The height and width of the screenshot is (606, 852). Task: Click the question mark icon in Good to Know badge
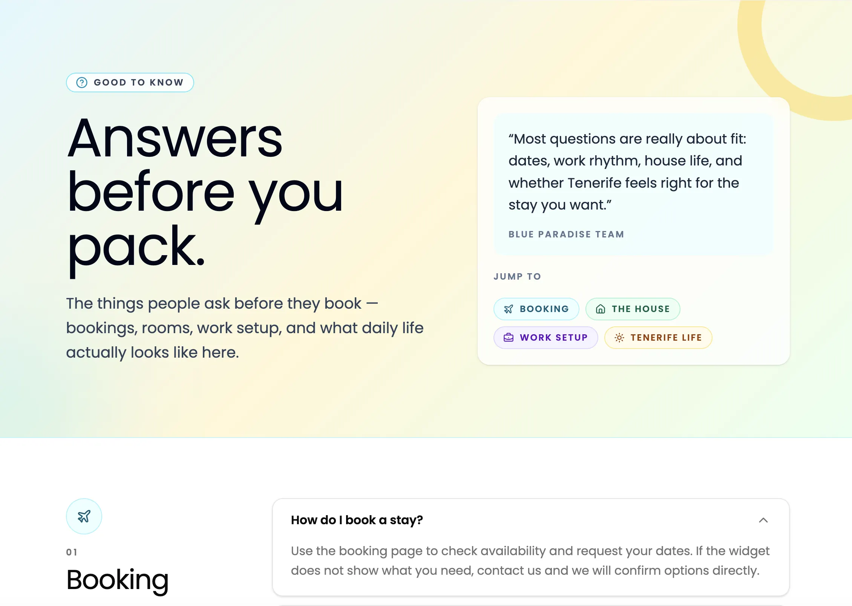pyautogui.click(x=82, y=83)
